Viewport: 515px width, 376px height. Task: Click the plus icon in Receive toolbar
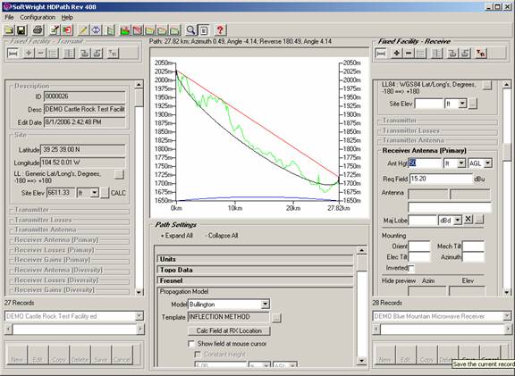click(396, 53)
